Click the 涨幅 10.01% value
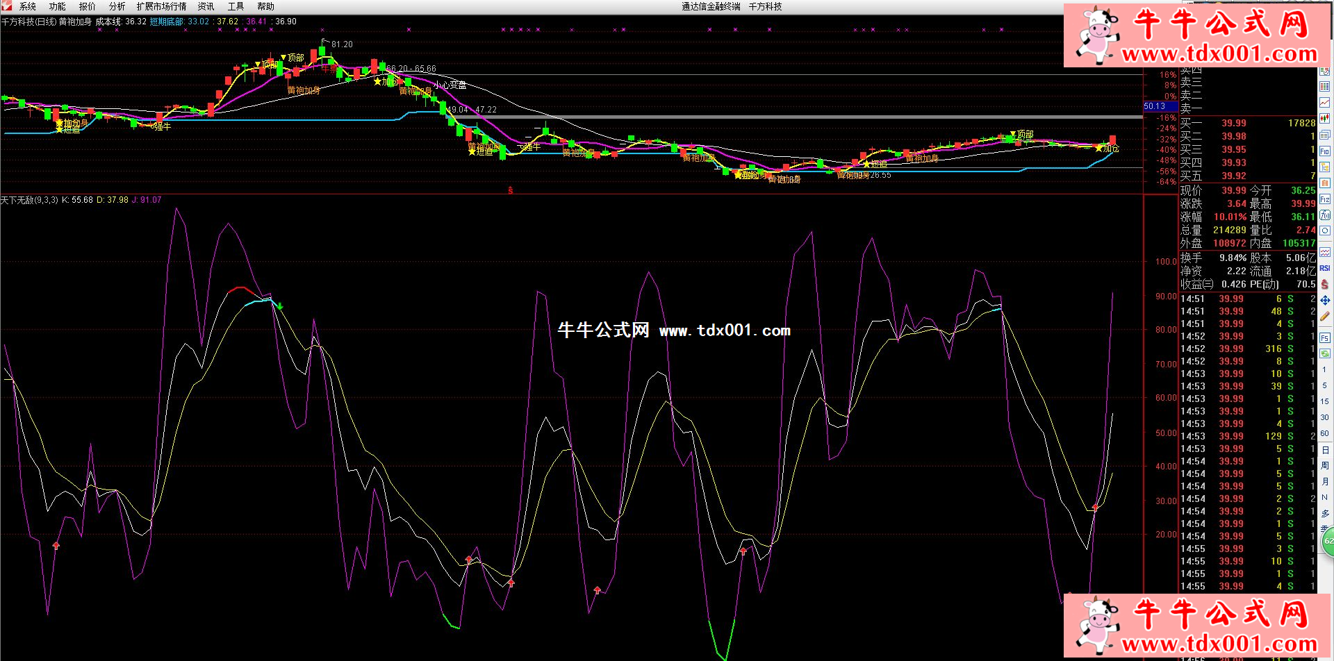Image resolution: width=1334 pixels, height=661 pixels. 1230,217
